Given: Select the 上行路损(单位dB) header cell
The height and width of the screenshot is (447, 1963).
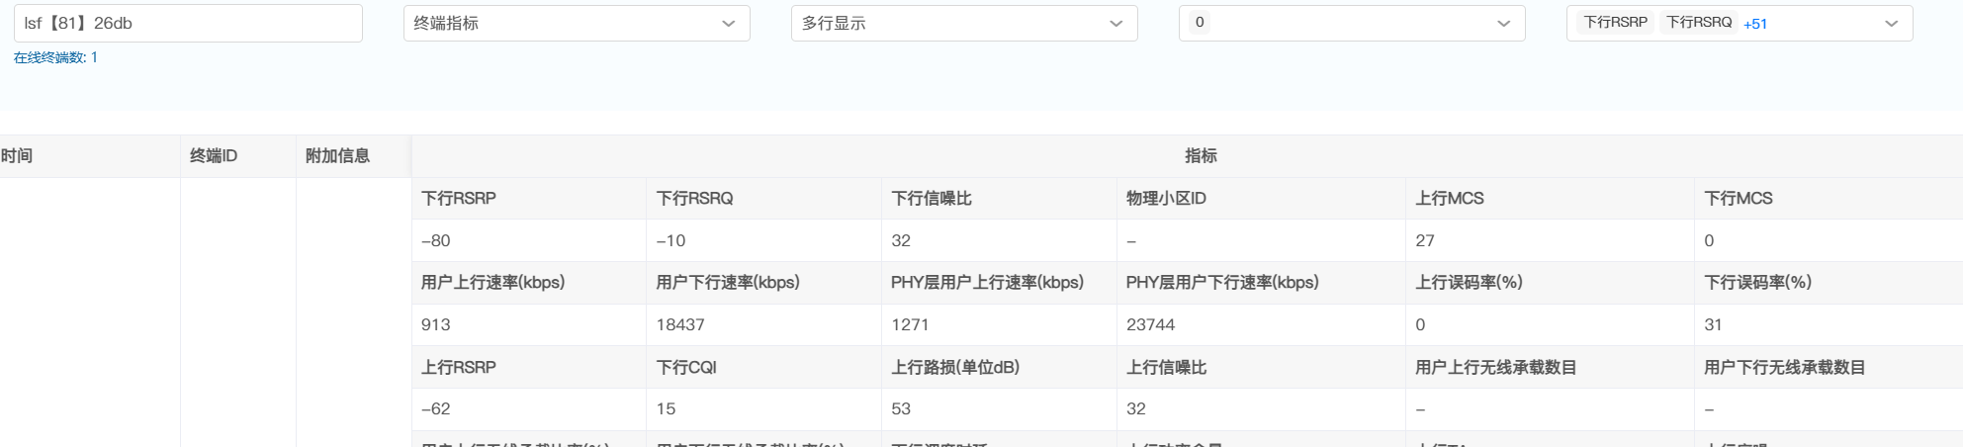Looking at the screenshot, I should pyautogui.click(x=954, y=368).
